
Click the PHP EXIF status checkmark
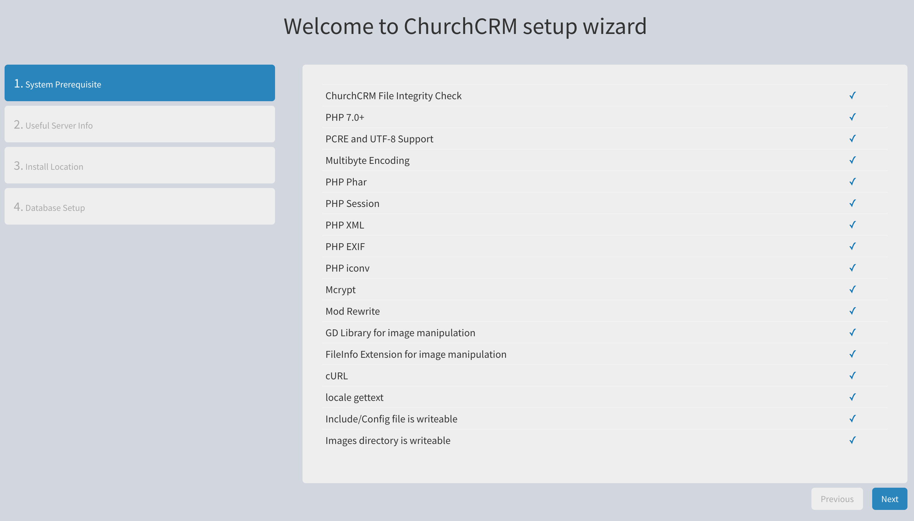[852, 246]
